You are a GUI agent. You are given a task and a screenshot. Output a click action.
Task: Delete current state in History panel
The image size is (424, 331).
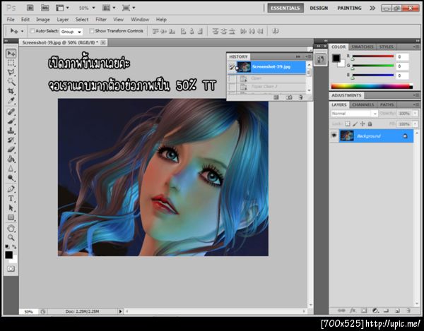[x=301, y=97]
